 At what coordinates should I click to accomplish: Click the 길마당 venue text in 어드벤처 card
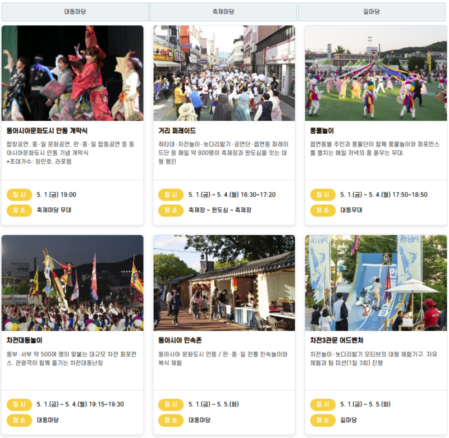pos(348,420)
